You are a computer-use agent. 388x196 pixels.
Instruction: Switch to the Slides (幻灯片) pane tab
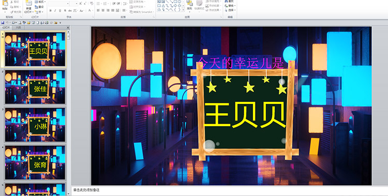[x=6, y=28]
